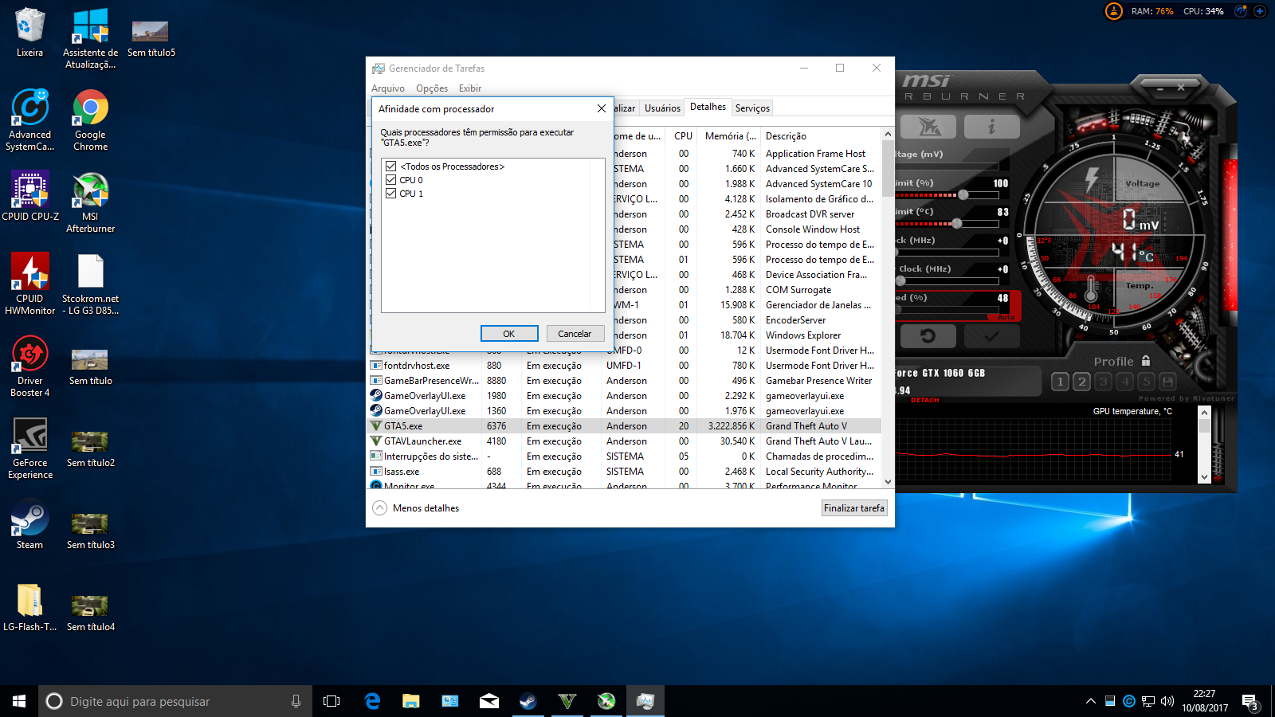The width and height of the screenshot is (1275, 717).
Task: Open the Steam desktop shortcut
Action: (30, 525)
